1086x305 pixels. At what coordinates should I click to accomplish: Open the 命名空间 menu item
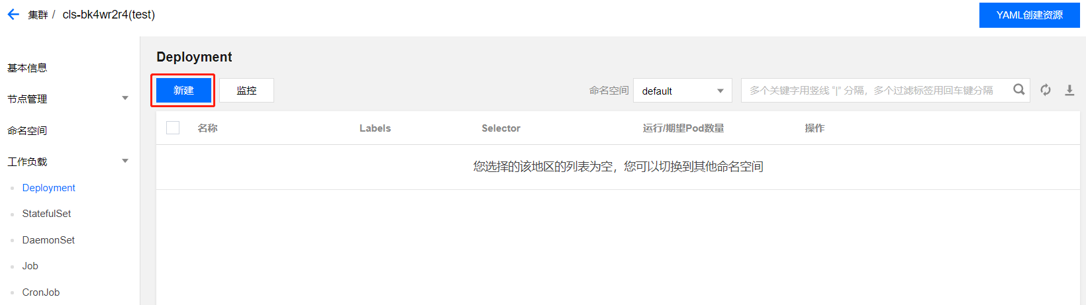click(27, 130)
